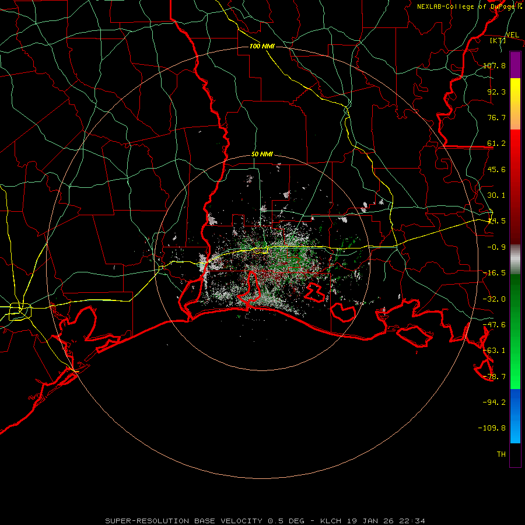Click the 50 NMI range ring label
Screen dimensions: 525x525
tap(262, 155)
